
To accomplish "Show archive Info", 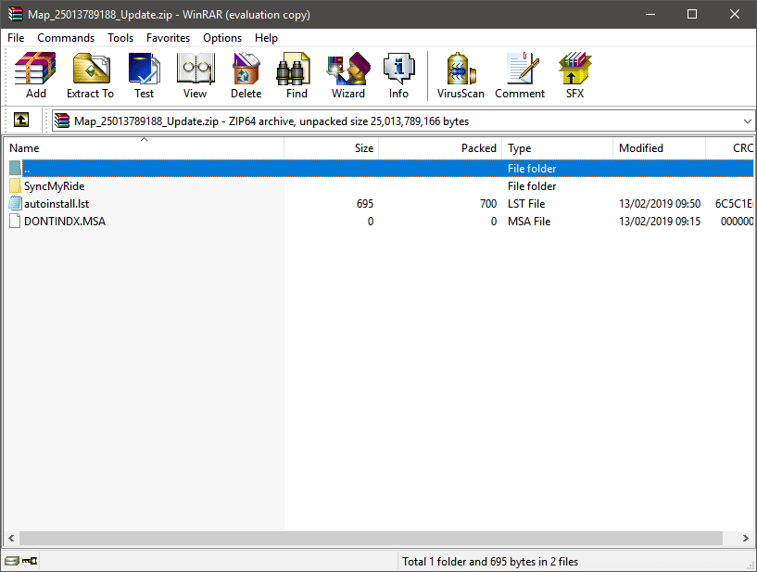I will (x=398, y=75).
